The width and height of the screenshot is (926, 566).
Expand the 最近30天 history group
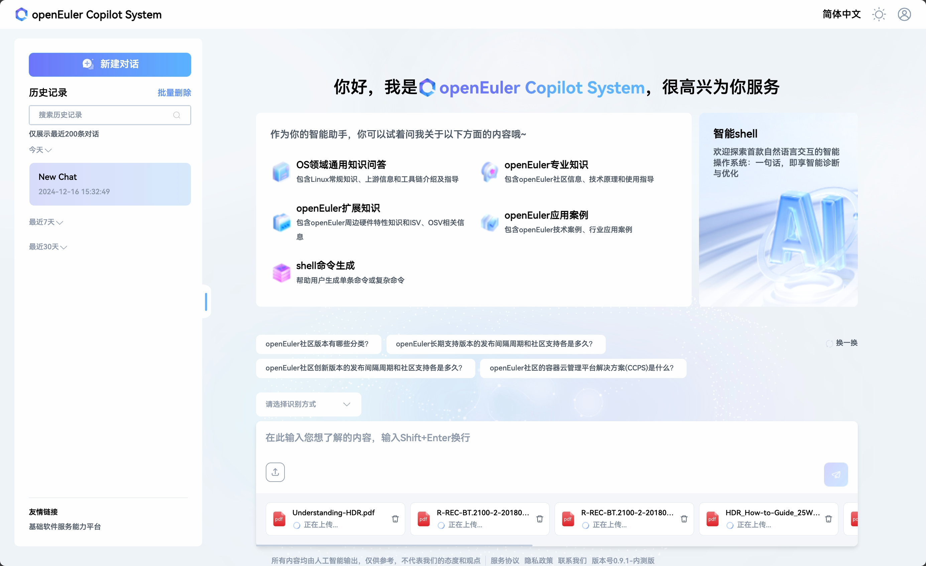(48, 247)
